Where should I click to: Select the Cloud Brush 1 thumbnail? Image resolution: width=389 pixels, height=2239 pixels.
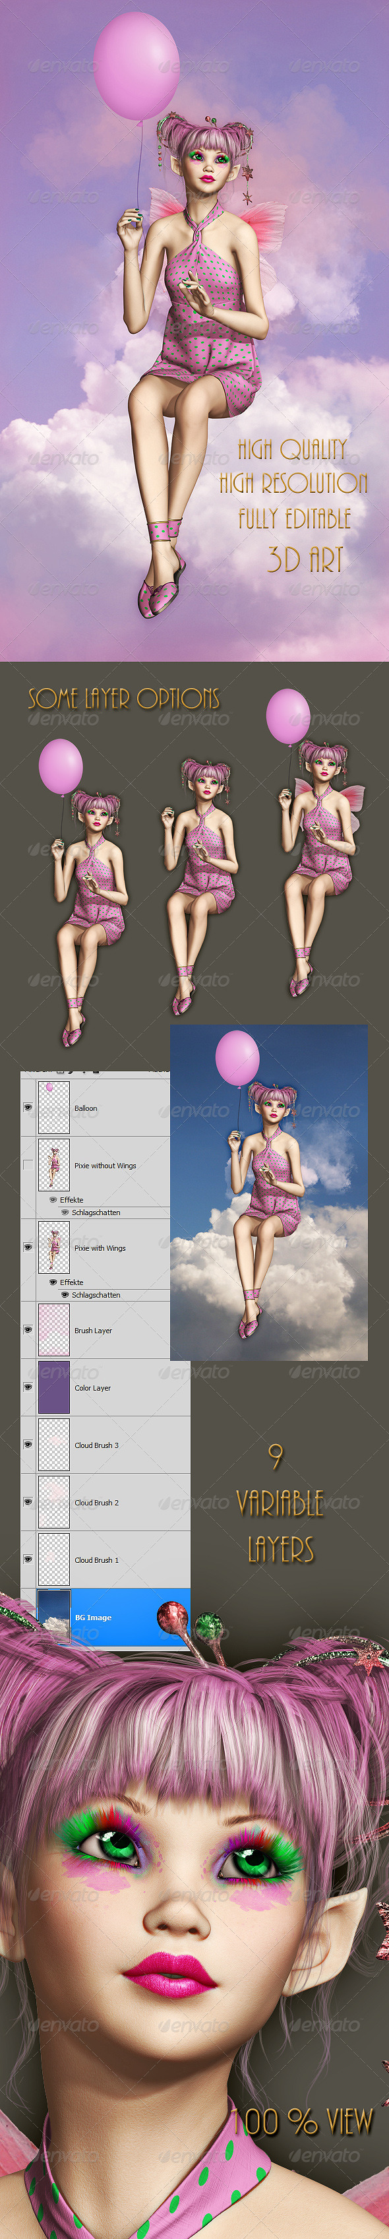(x=54, y=1560)
